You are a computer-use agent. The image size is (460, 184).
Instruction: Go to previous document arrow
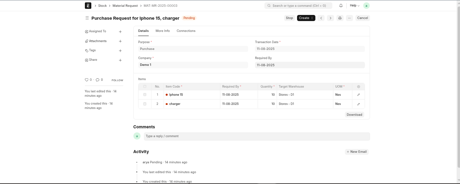(x=321, y=18)
